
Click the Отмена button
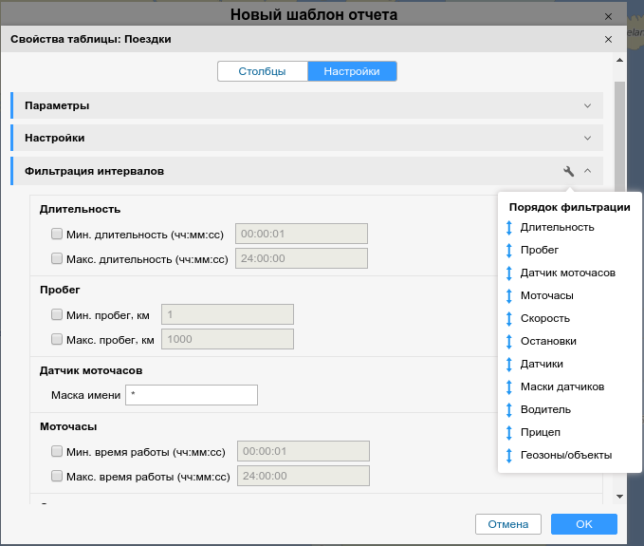click(x=508, y=524)
